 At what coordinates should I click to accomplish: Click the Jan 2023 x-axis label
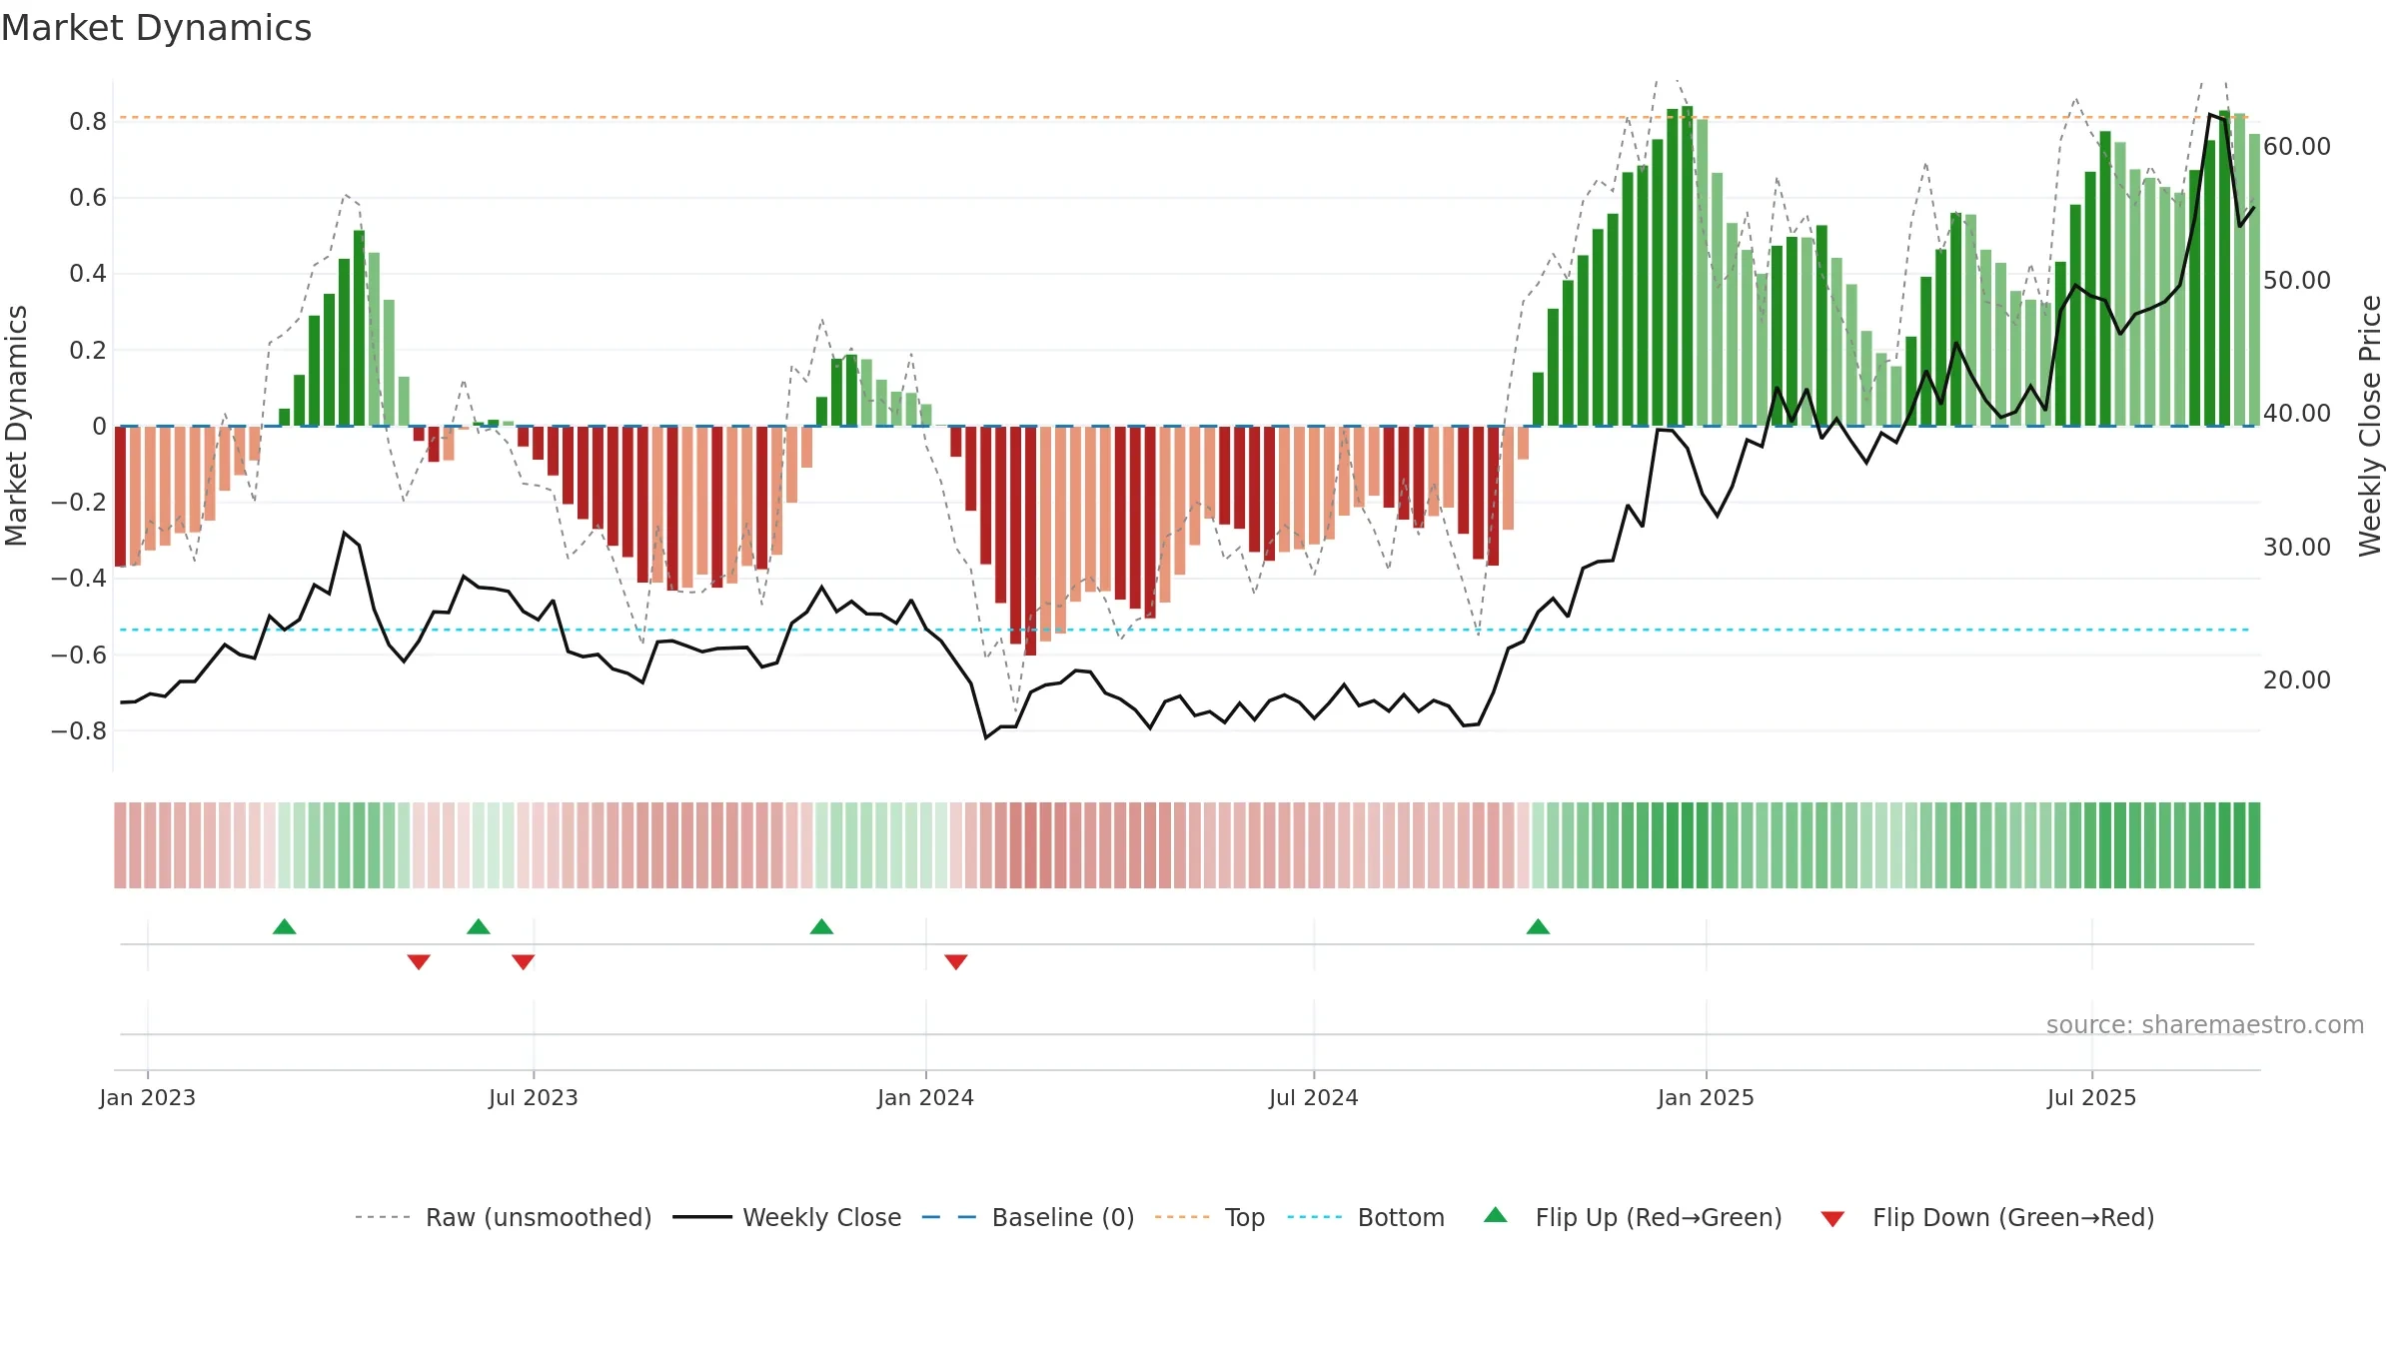coord(148,1097)
